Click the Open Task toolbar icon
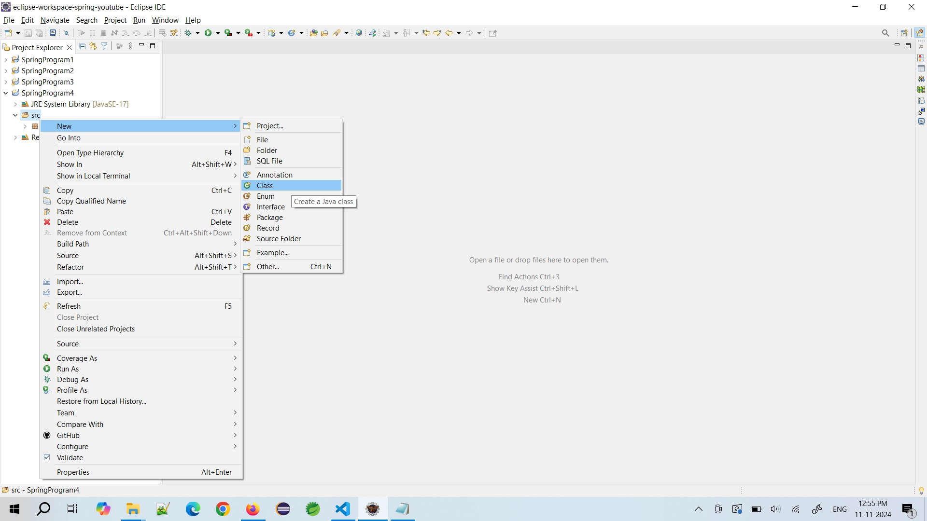The width and height of the screenshot is (927, 521). pos(325,33)
